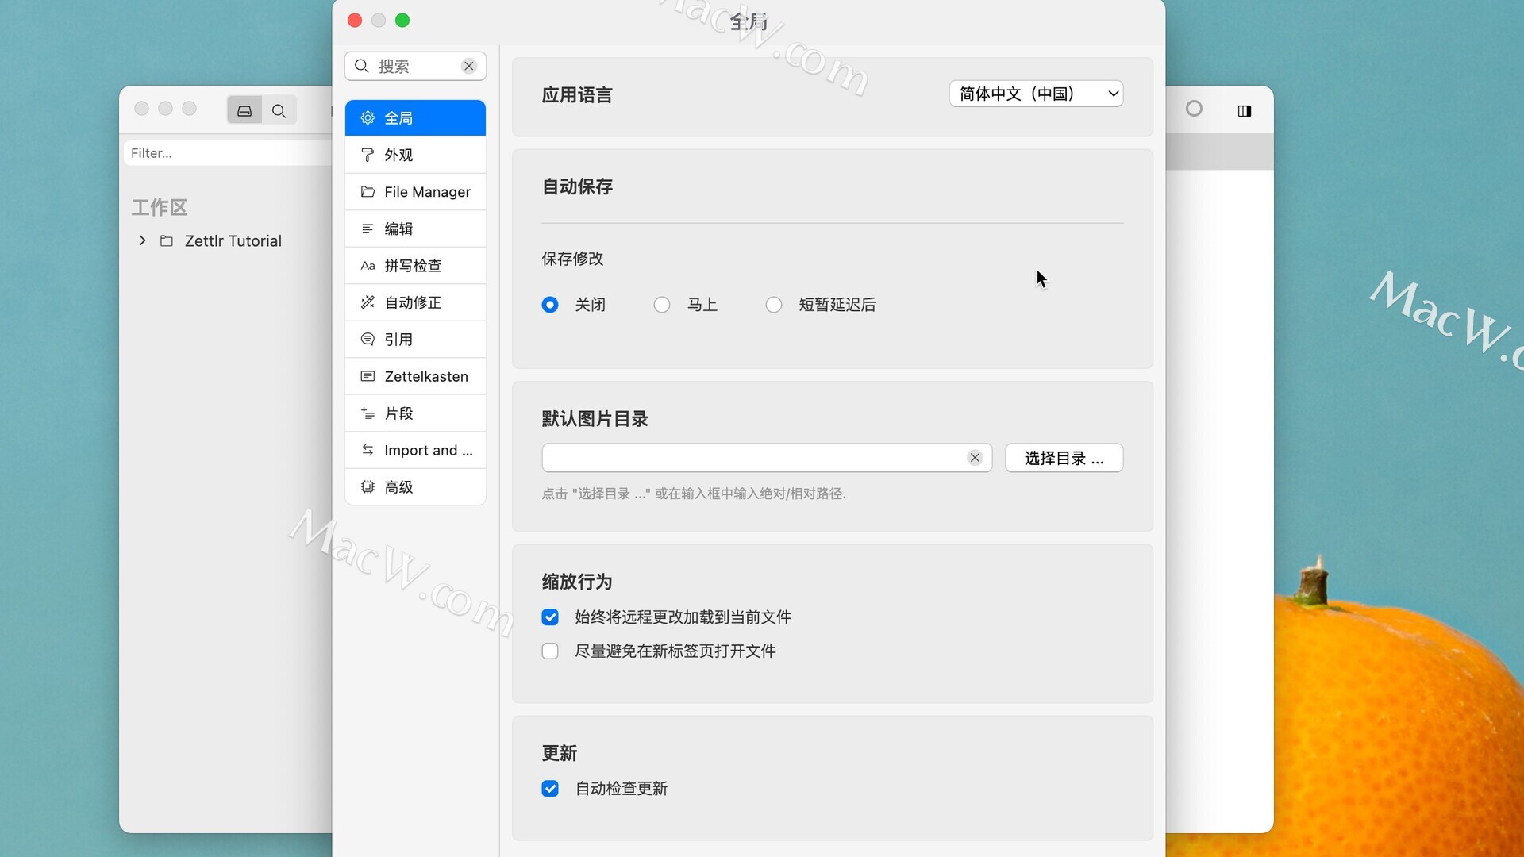Click the arrows icon beside Import and
Viewport: 1524px width, 857px height.
pyautogui.click(x=368, y=450)
